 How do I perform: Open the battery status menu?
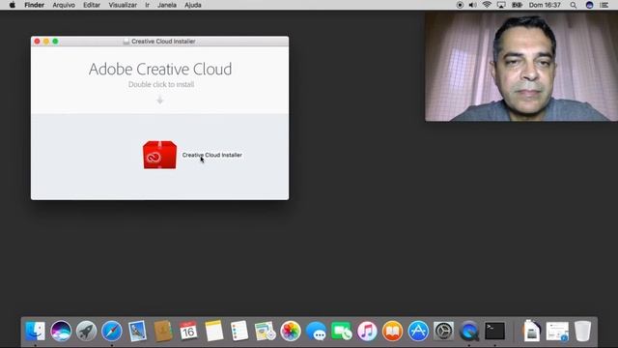517,5
